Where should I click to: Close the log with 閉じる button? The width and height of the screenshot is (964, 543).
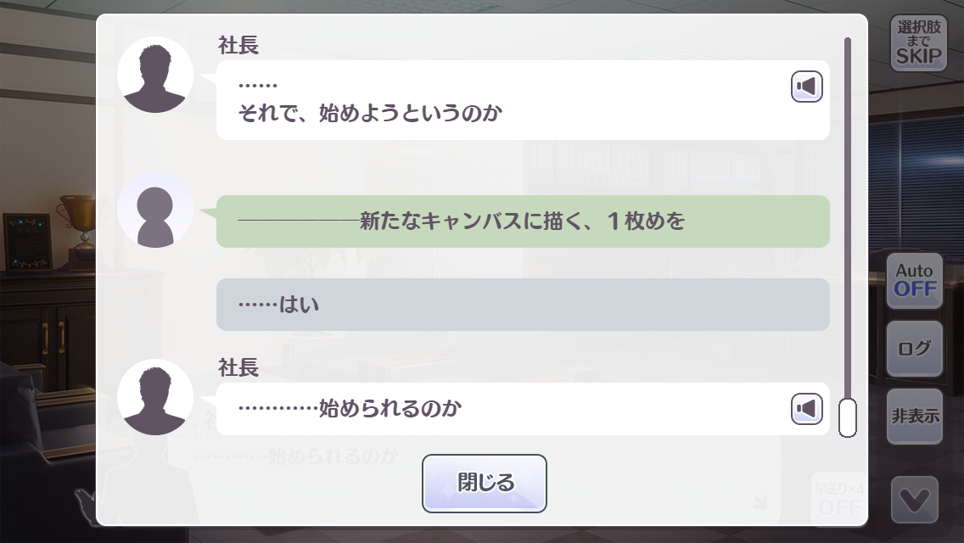coord(485,484)
